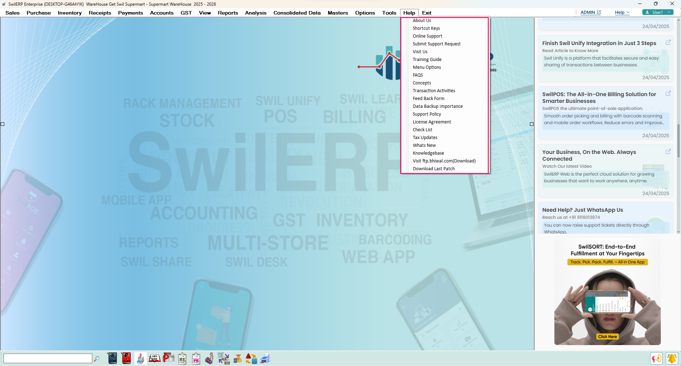Viewport: 681px width, 366px height.
Task: Open the Need Help? Just WhatsApp Us card
Action: click(x=605, y=218)
